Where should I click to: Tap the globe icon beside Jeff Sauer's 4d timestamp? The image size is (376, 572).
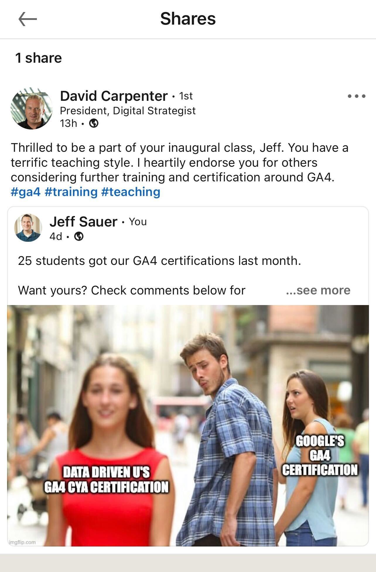click(x=79, y=236)
